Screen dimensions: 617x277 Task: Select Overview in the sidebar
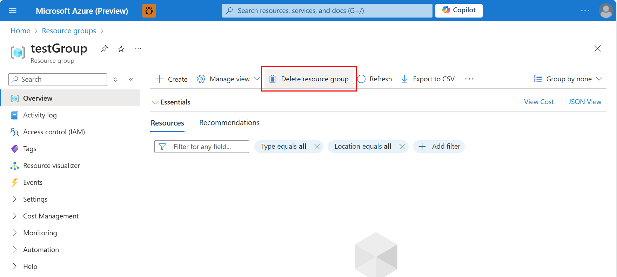click(70, 98)
